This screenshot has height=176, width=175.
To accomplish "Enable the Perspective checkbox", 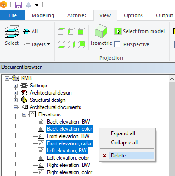I will click(x=117, y=44).
